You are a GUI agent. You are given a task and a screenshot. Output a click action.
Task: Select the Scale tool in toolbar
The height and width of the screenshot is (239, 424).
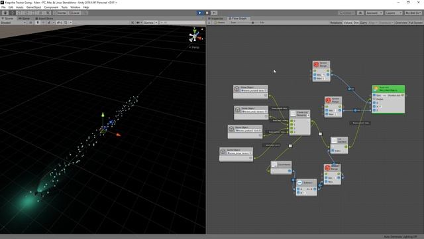tap(26, 13)
